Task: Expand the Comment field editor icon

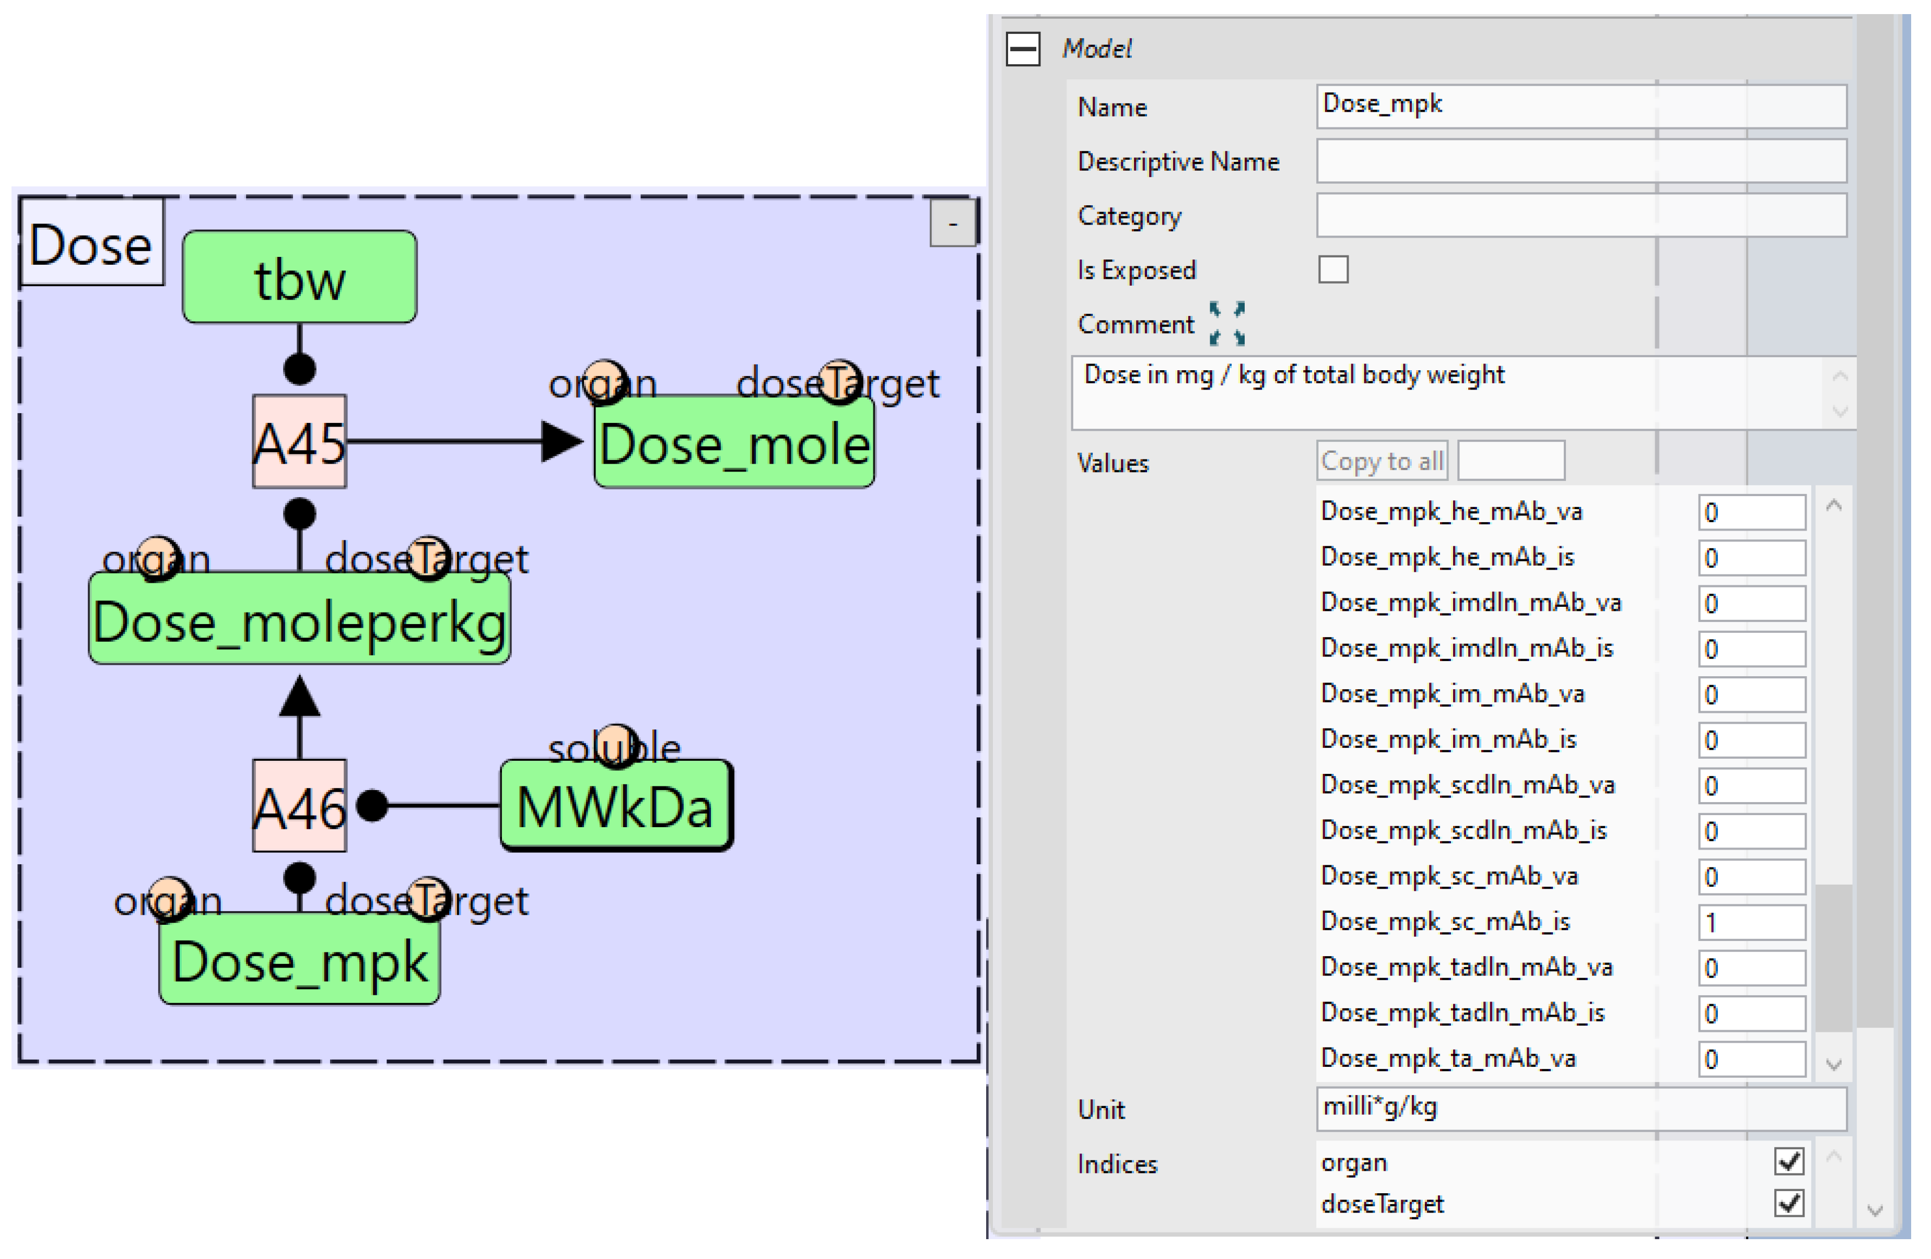Action: pyautogui.click(x=1226, y=324)
